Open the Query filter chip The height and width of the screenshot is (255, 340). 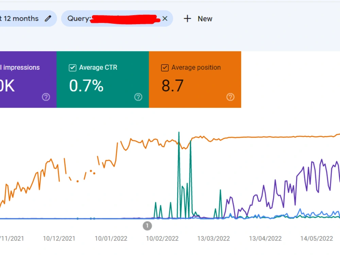point(117,19)
